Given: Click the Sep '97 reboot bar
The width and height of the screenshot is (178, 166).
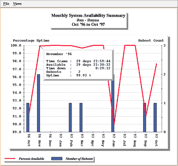Looking at the screenshot, I should point(145,117).
